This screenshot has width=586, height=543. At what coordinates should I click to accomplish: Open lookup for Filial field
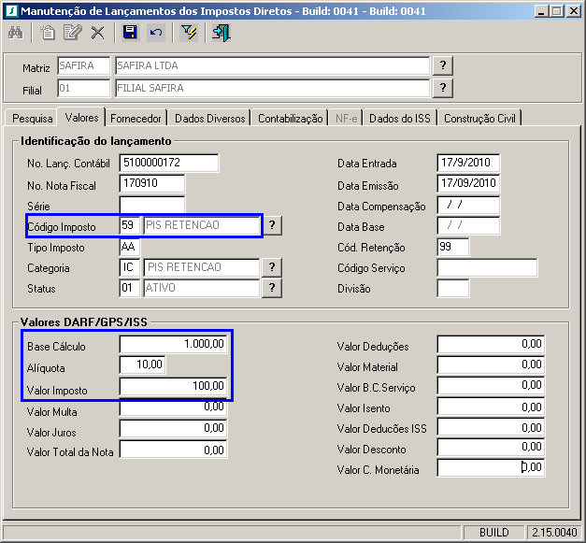[x=443, y=88]
